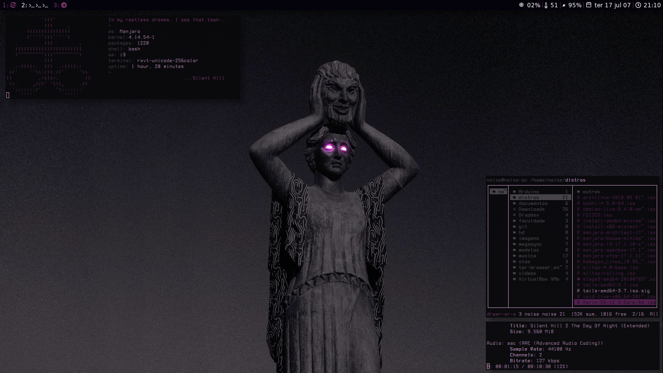Select the tails-amd64-3.7.iso file
The image size is (663, 373).
[615, 285]
